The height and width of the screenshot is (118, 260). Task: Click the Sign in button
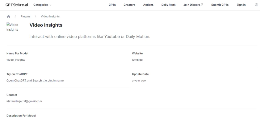point(241,5)
